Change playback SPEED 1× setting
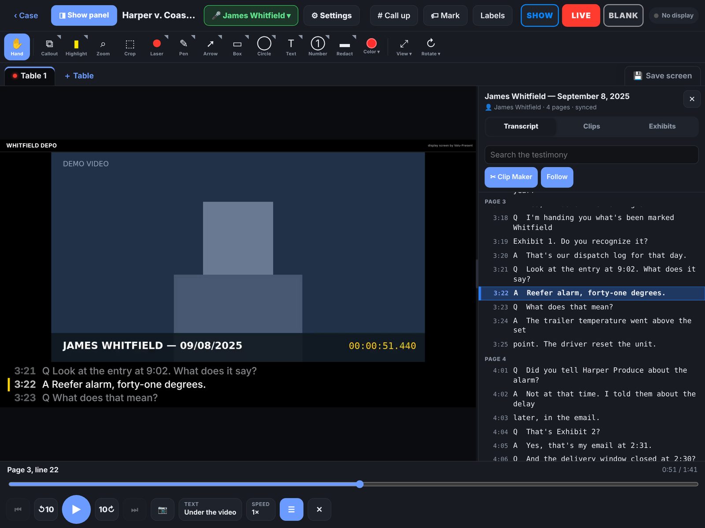 coord(261,510)
